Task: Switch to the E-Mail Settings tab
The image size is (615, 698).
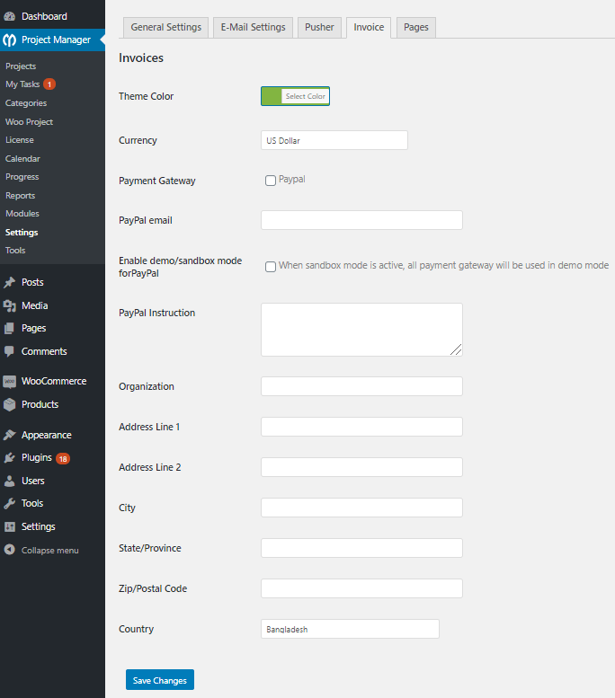Action: coord(253,28)
